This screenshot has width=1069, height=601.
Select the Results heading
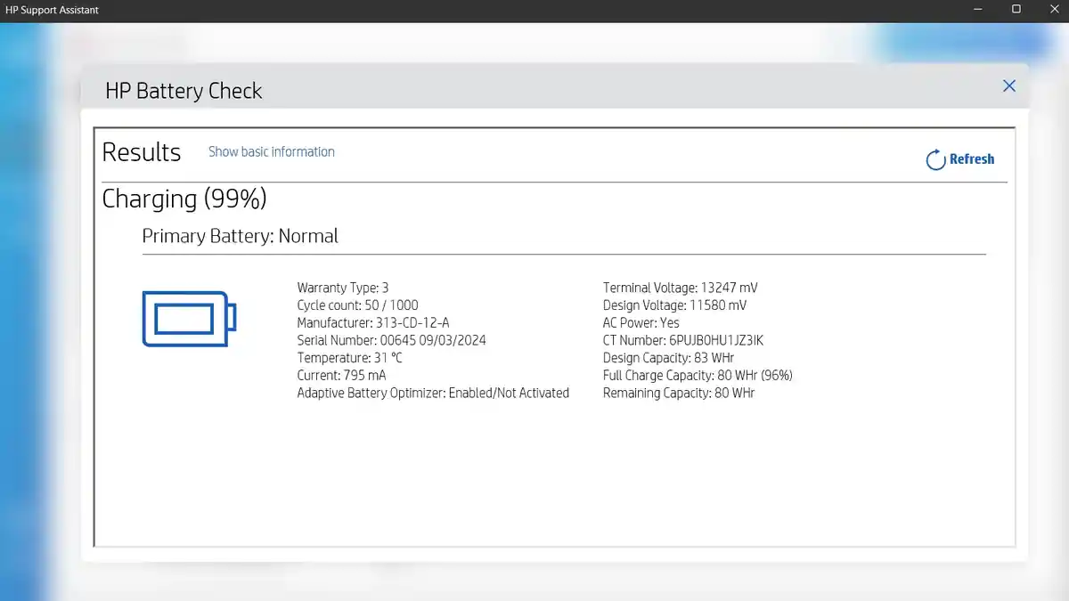click(142, 152)
